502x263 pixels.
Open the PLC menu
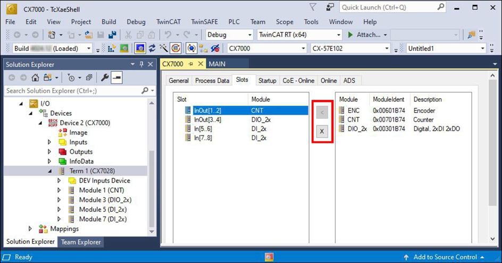pyautogui.click(x=233, y=22)
